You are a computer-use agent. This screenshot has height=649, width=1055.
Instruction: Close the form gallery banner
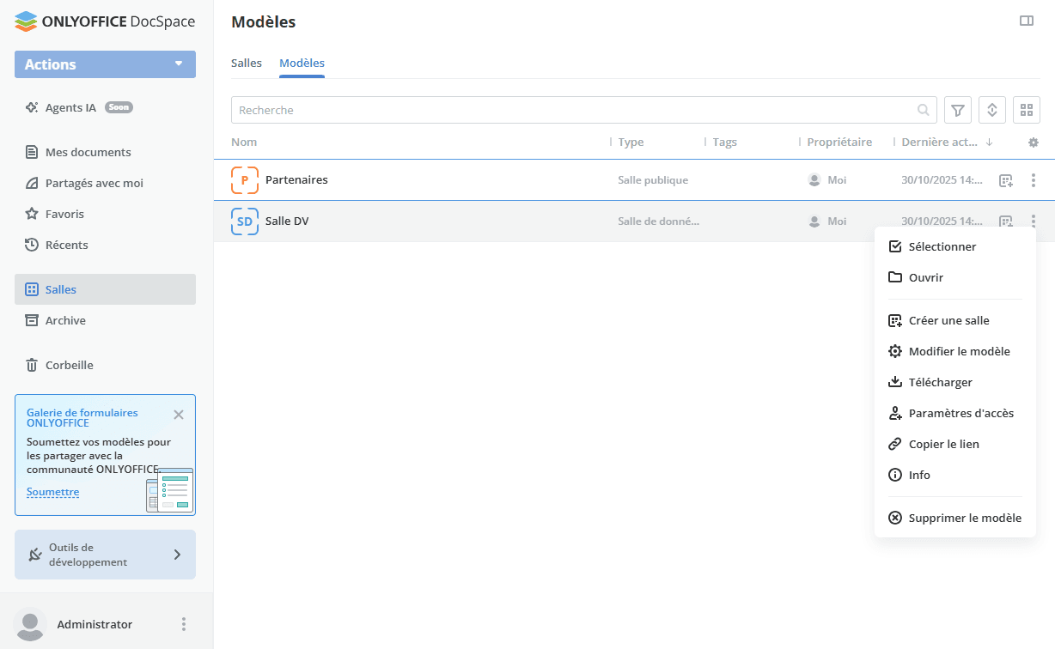[x=179, y=415]
